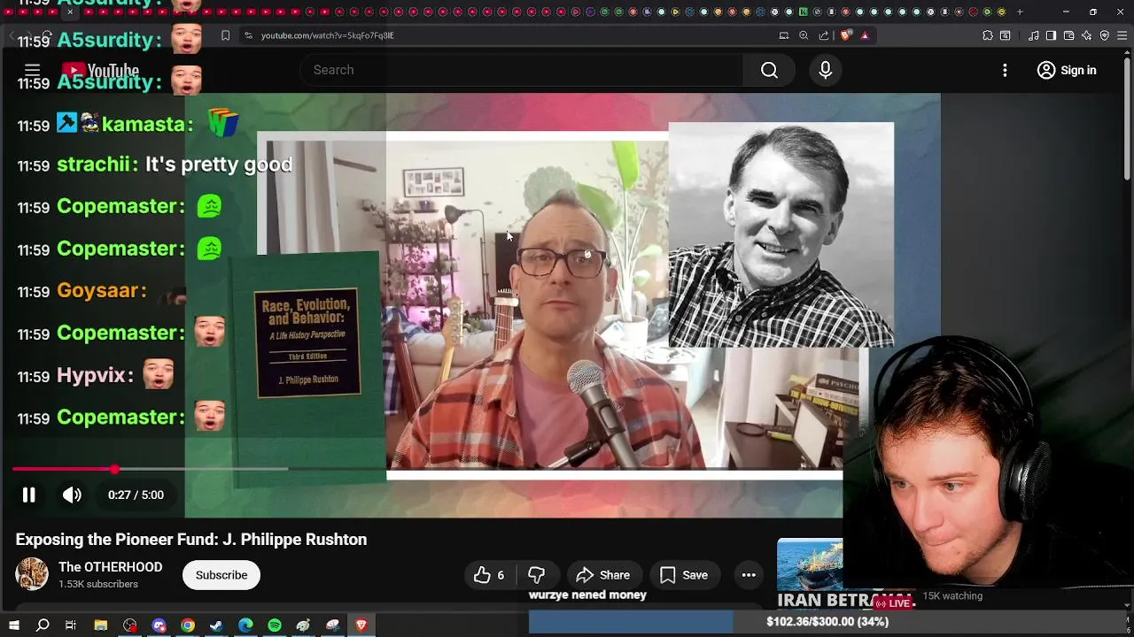Click the like count 6
The height and width of the screenshot is (637, 1134).
point(501,575)
